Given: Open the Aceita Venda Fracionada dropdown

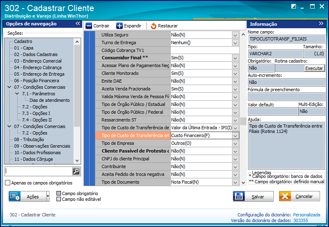Looking at the screenshot, I should point(235,89).
